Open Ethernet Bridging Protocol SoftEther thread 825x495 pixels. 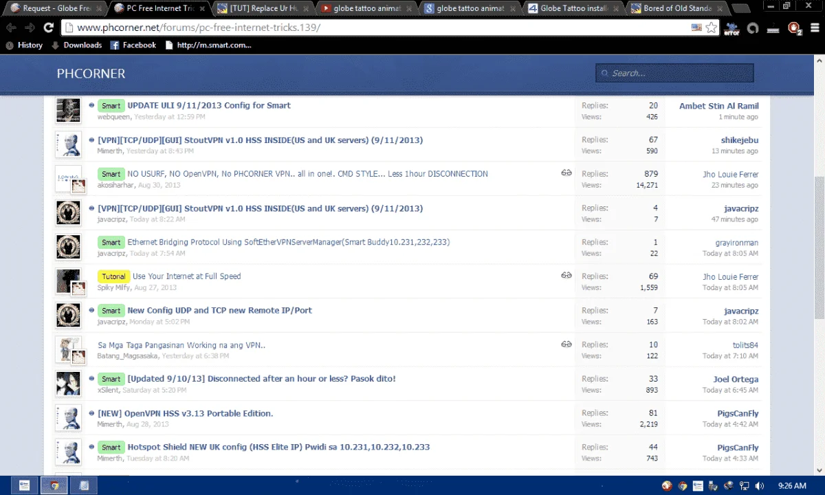(x=289, y=243)
